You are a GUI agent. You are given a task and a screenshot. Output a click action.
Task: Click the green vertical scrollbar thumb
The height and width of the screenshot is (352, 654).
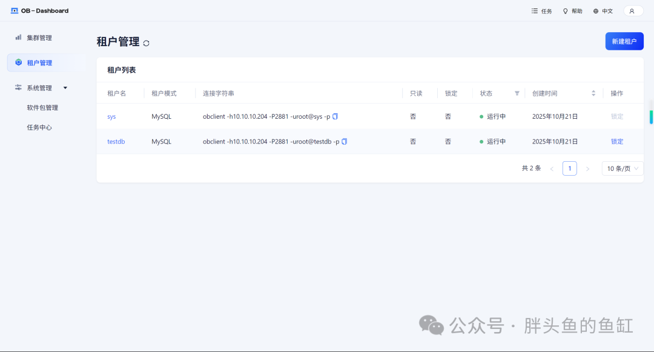651,117
